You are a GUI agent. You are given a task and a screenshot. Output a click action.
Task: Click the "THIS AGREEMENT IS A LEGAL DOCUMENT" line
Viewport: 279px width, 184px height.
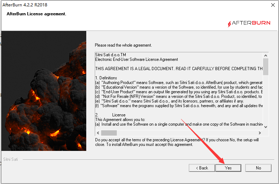pyautogui.click(x=179, y=69)
